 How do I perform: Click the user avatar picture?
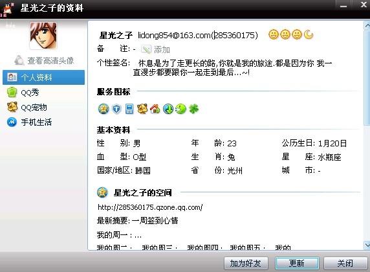point(43,36)
